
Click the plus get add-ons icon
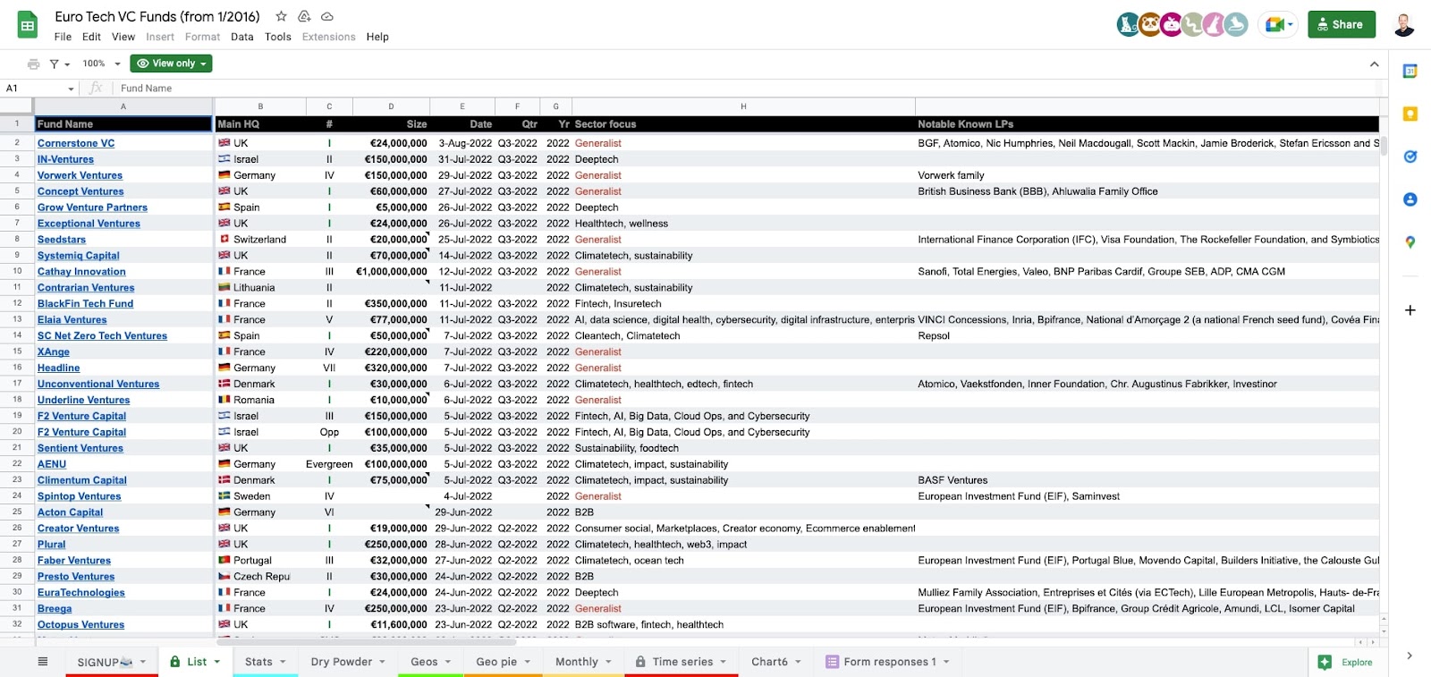(x=1410, y=310)
